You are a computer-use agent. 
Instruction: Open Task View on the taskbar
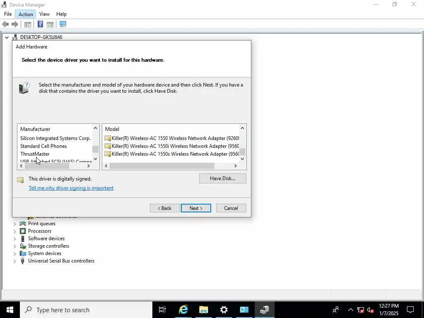162,310
